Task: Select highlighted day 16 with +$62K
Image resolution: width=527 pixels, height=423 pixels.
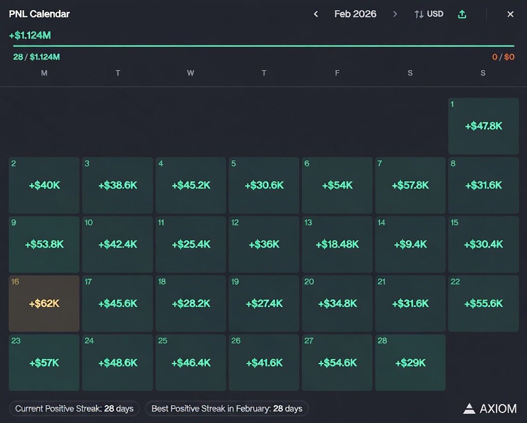Action: [44, 303]
